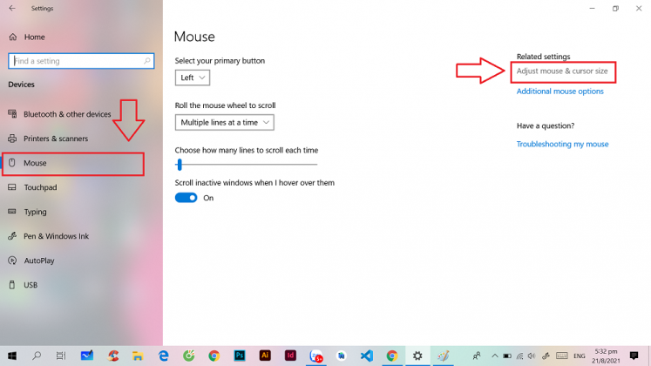This screenshot has width=651, height=366.
Task: Expand the mouse wheel scroll dropdown
Action: [224, 123]
